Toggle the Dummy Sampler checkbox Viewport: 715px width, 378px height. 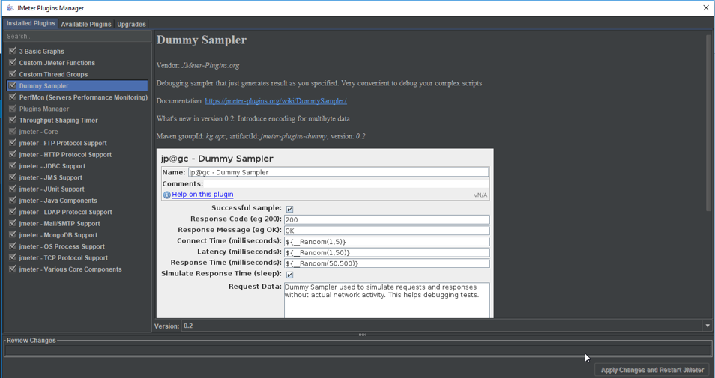pos(13,85)
